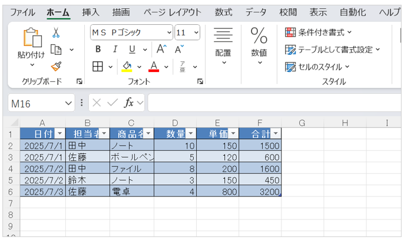The width and height of the screenshot is (404, 240).
Task: Switch to the 表示 tab
Action: pyautogui.click(x=318, y=12)
